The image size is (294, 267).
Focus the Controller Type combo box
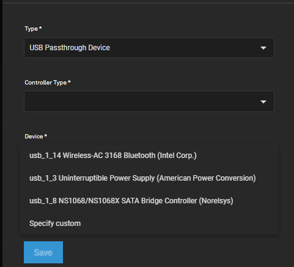point(149,102)
